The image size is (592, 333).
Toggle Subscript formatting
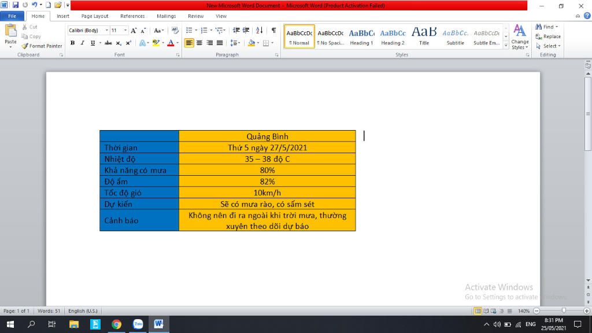(x=119, y=43)
